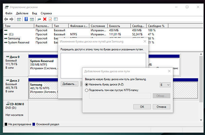Image resolution: width=205 pixels, height=135 pixels.
Task: Click volume icon next to Samsung row
Action: (x=6, y=38)
